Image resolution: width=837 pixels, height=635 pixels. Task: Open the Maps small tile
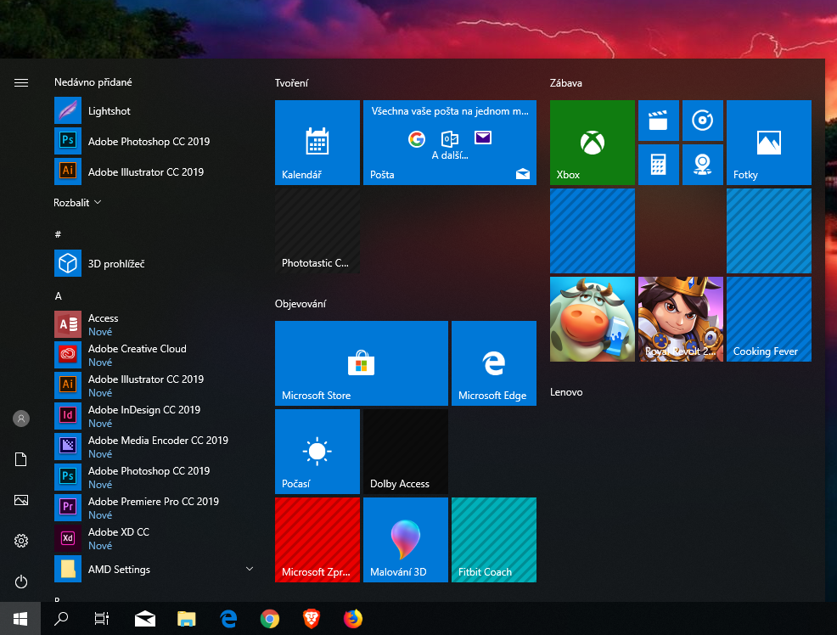pyautogui.click(x=703, y=165)
